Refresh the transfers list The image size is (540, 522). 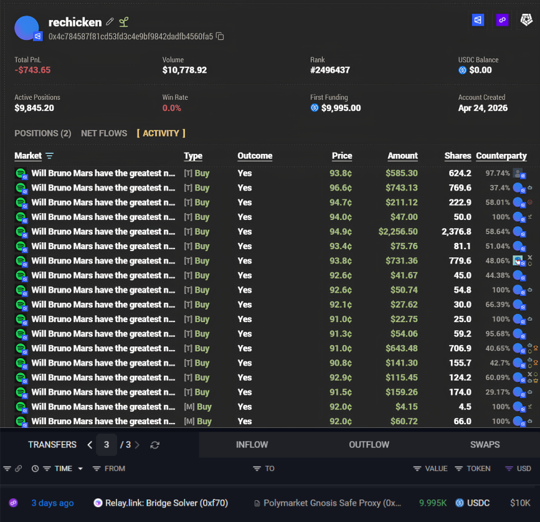tap(154, 445)
